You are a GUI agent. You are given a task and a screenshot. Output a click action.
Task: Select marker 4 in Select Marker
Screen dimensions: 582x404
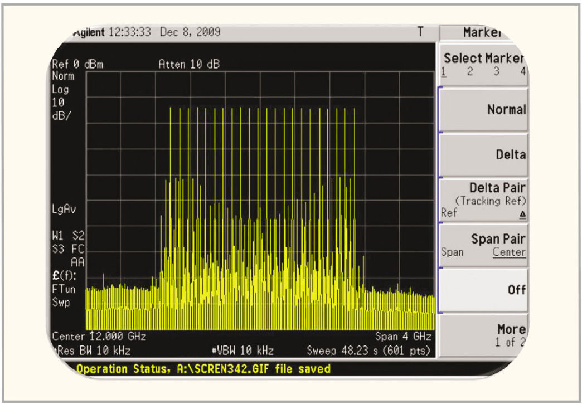[522, 71]
